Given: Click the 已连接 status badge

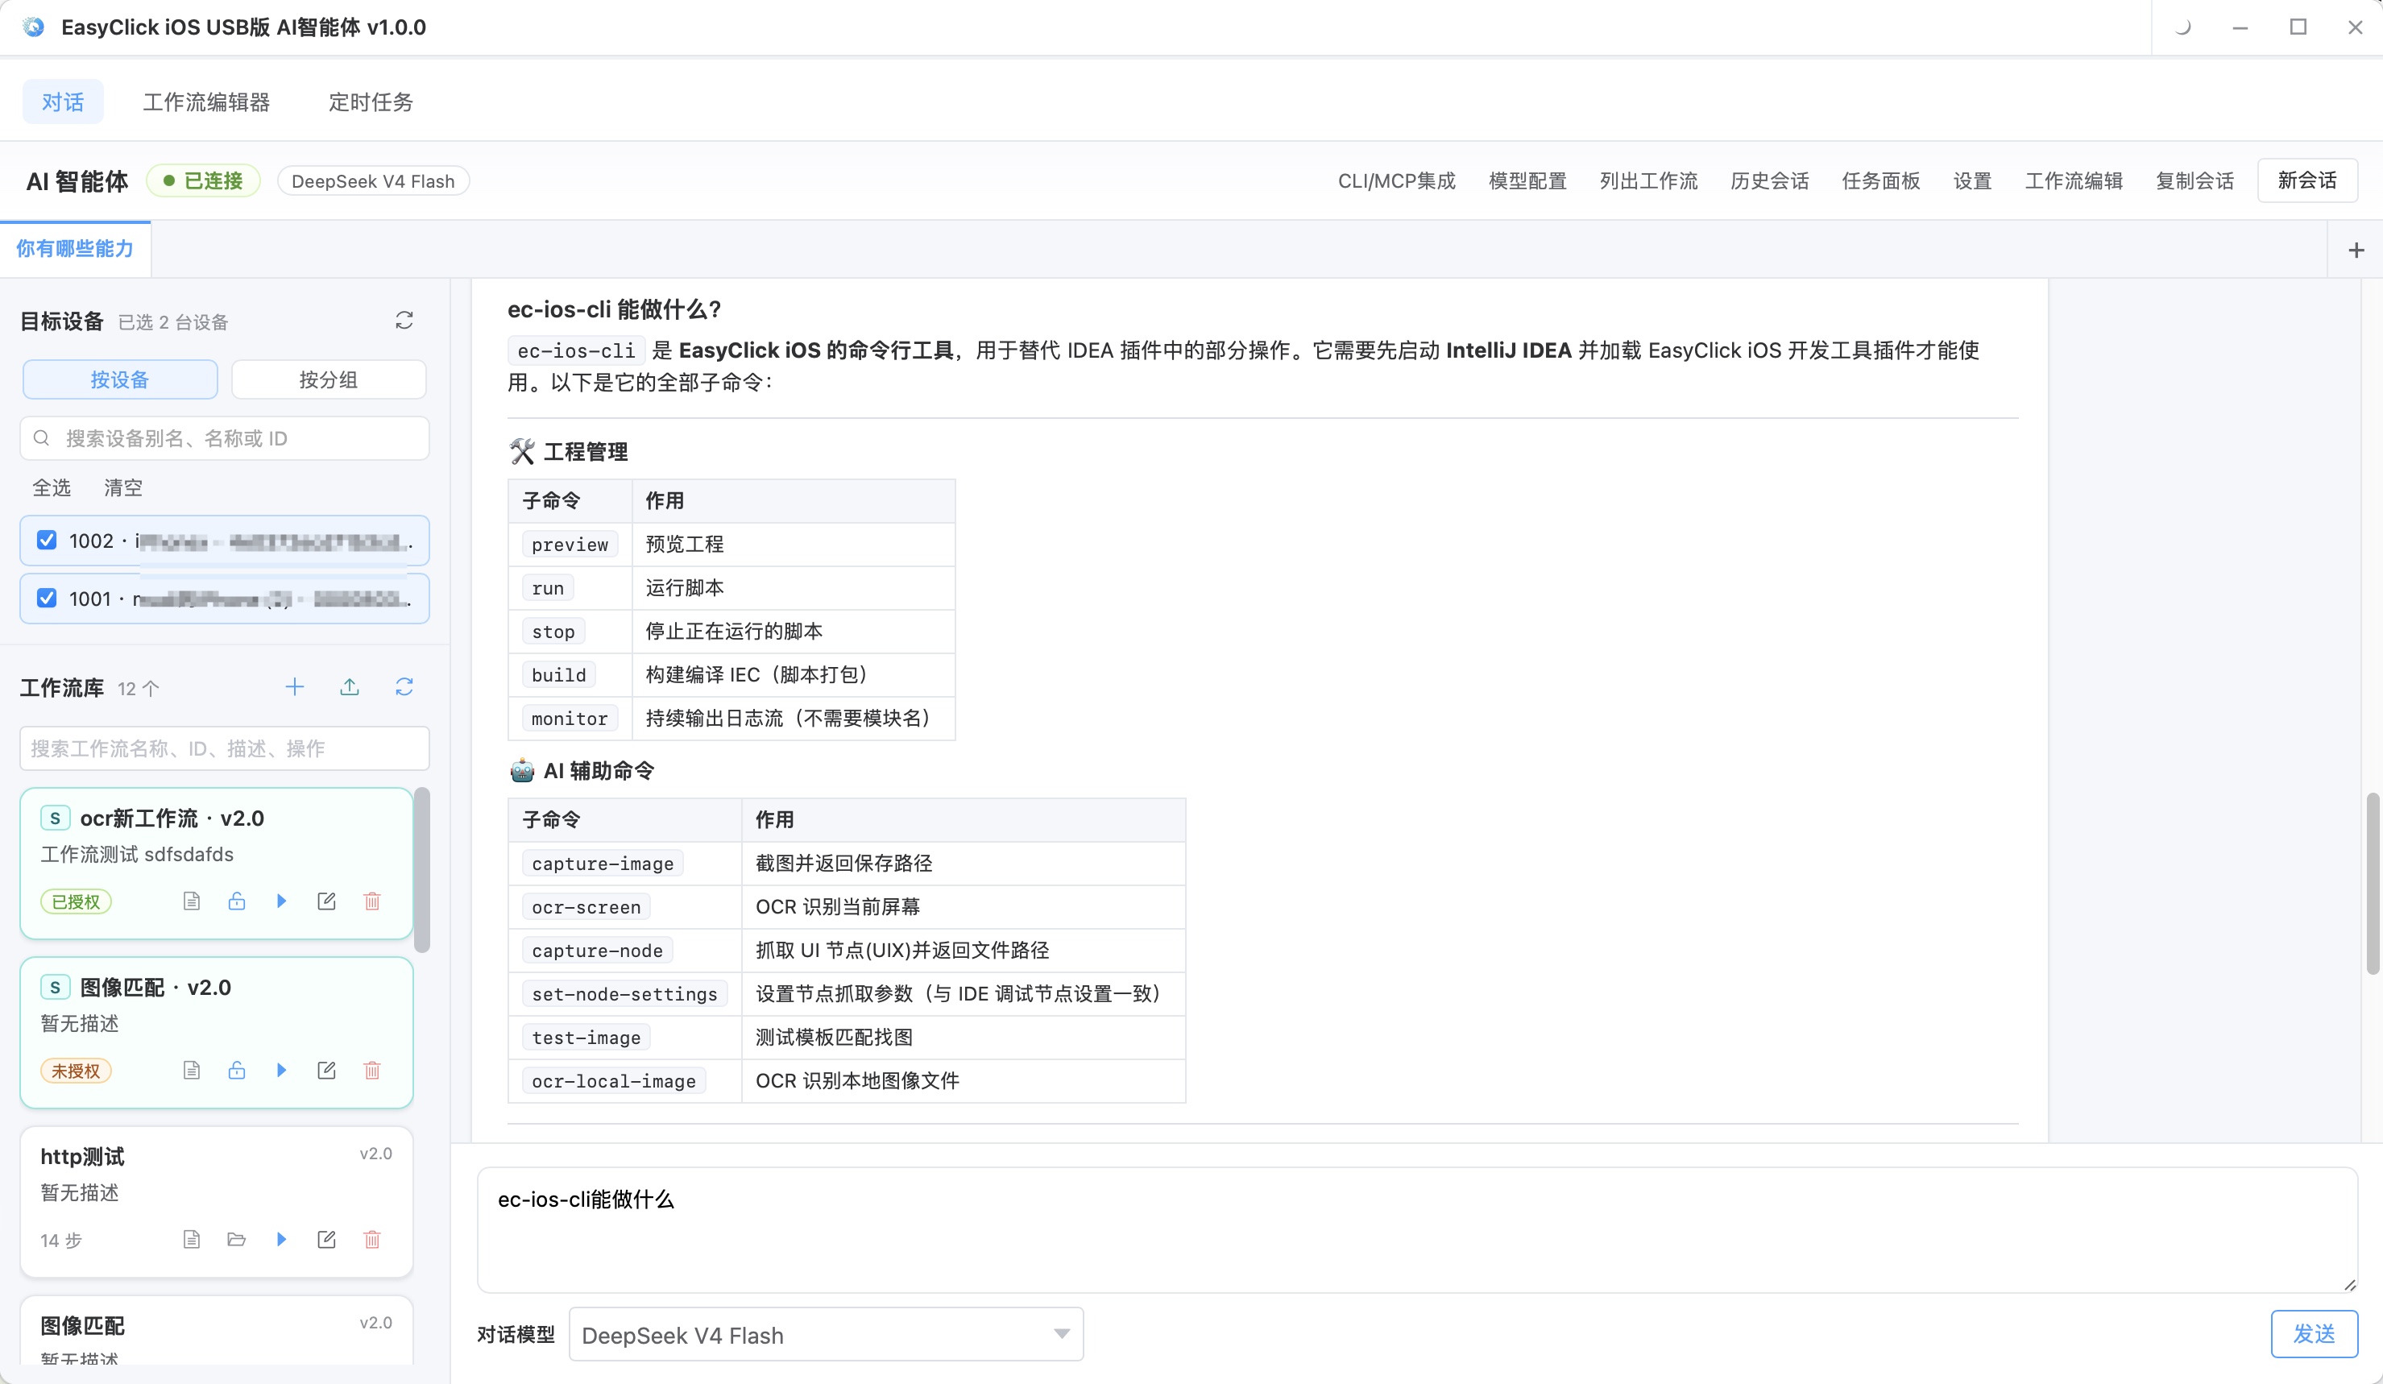Looking at the screenshot, I should (203, 180).
